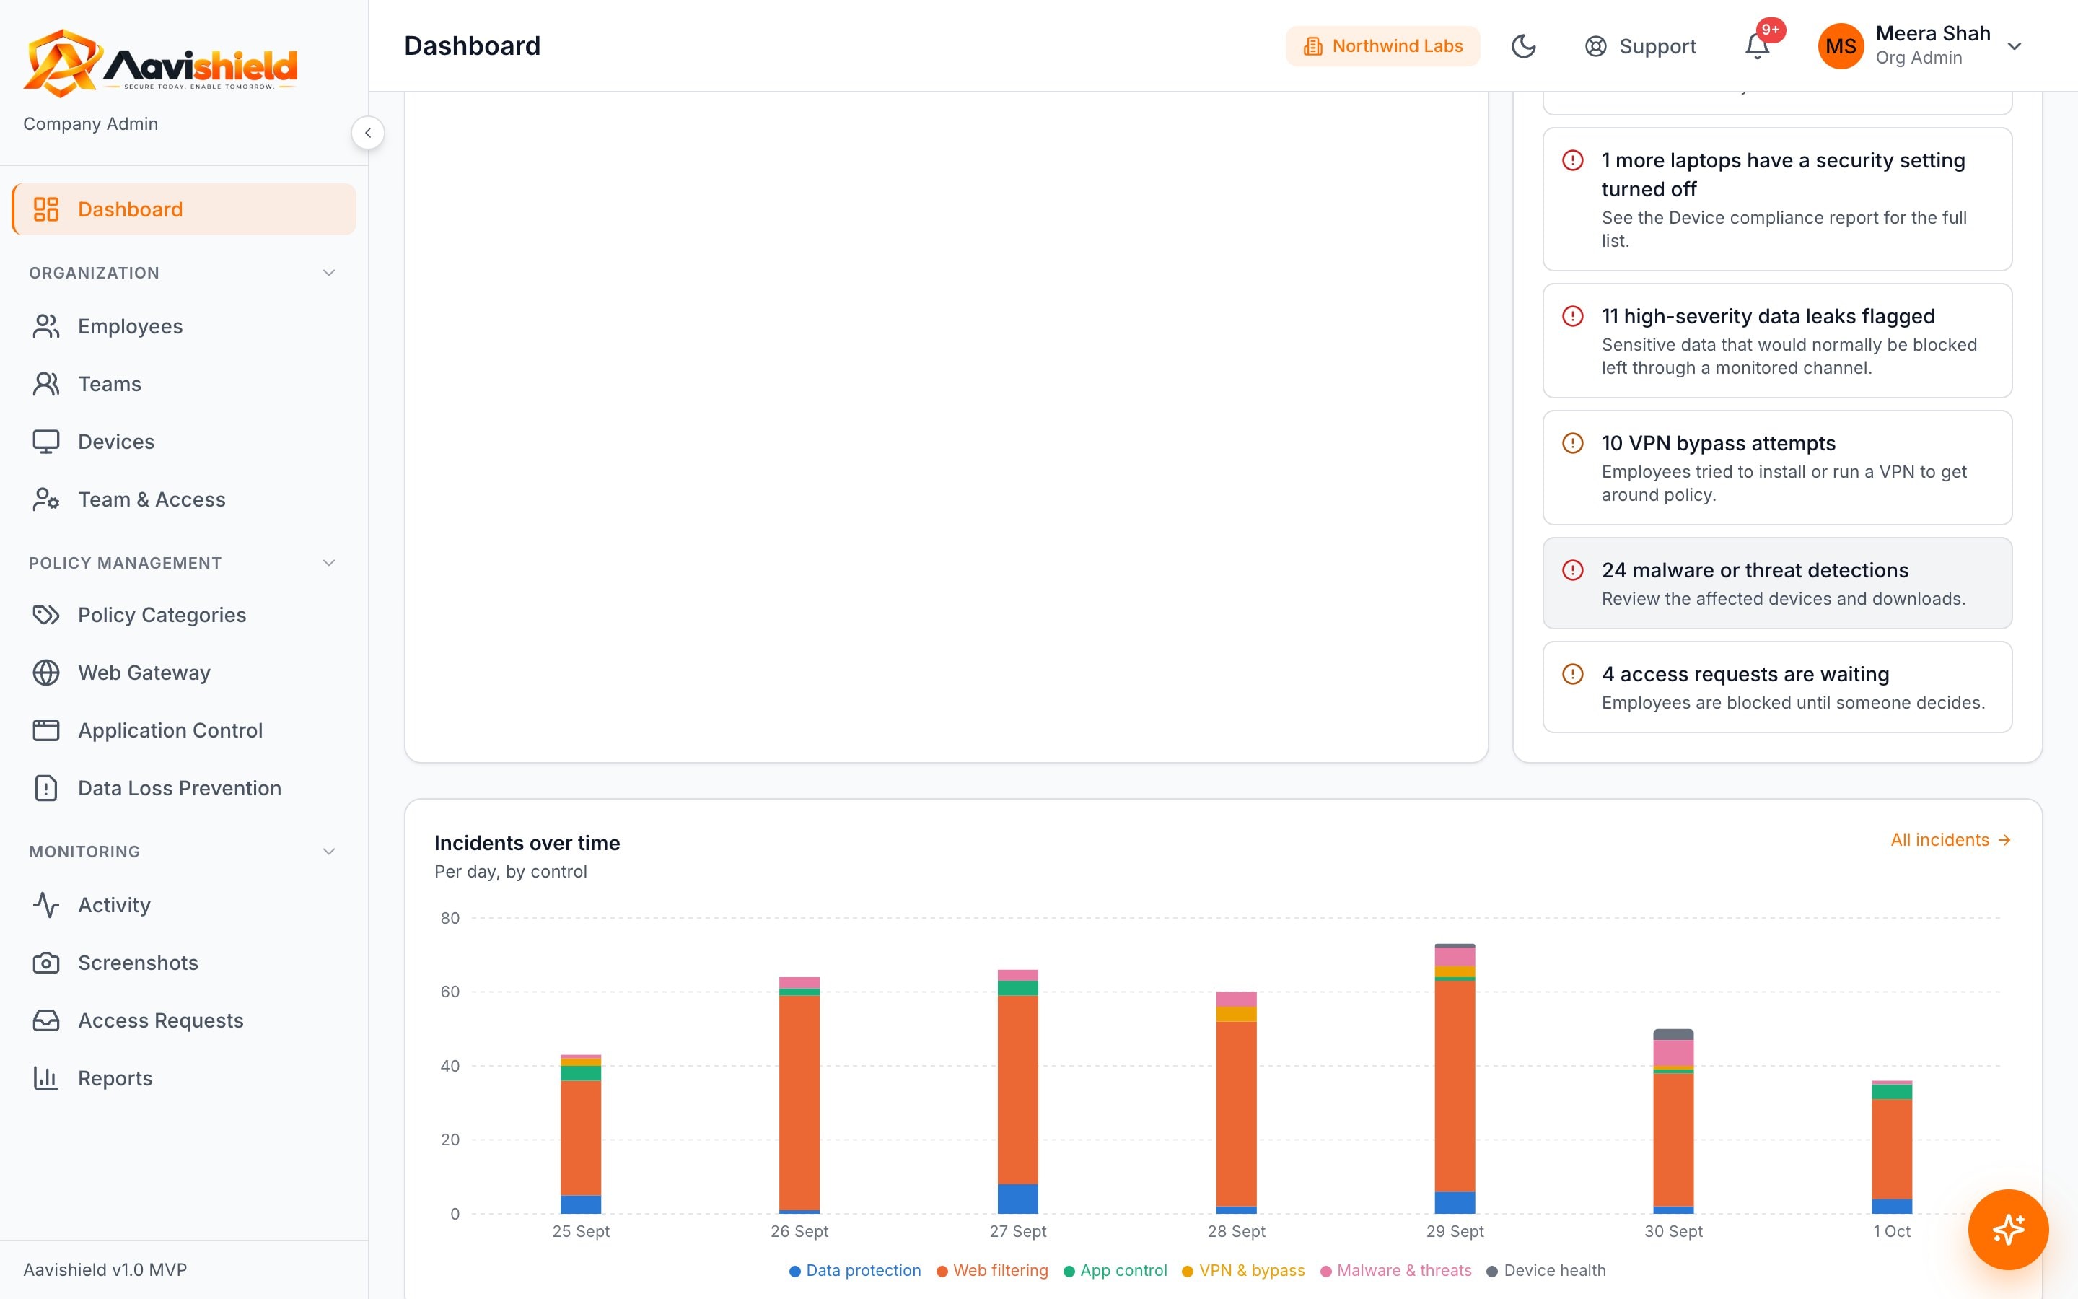Click alert icon on data leaks card
The height and width of the screenshot is (1299, 2078).
[x=1572, y=316]
